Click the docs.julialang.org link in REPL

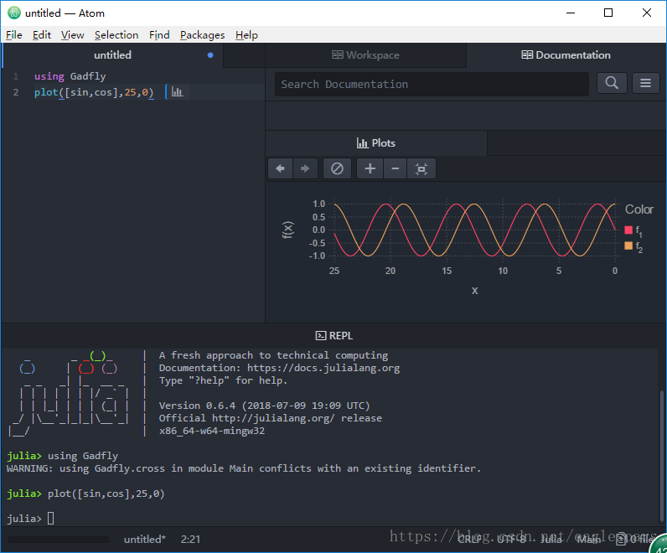(x=323, y=368)
